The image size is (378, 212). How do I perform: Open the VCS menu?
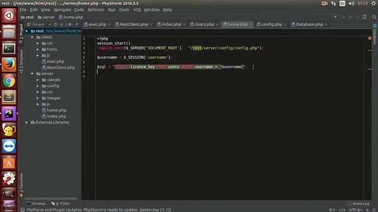[x=136, y=10]
